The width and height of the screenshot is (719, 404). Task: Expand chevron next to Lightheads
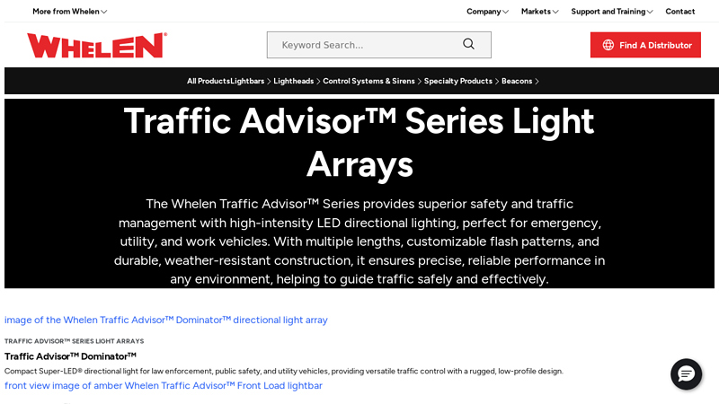point(318,82)
